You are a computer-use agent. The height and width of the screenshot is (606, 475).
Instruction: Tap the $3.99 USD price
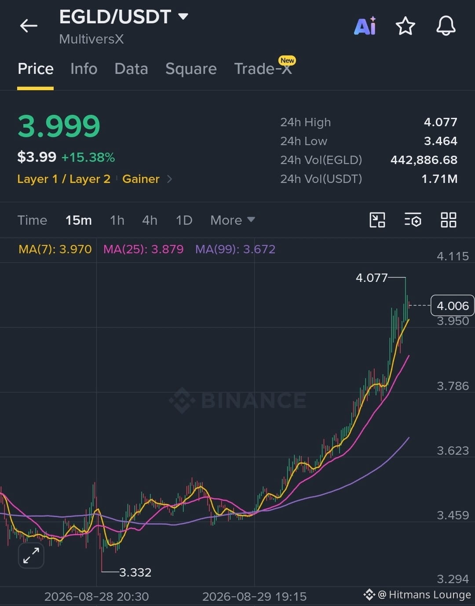(37, 157)
